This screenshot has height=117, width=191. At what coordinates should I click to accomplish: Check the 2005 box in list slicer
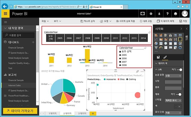pyautogui.click(x=120, y=55)
